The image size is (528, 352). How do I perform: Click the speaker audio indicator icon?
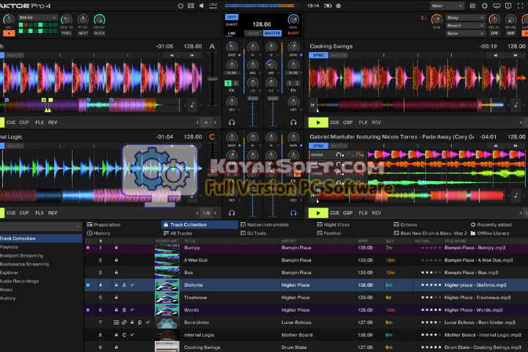point(202,6)
